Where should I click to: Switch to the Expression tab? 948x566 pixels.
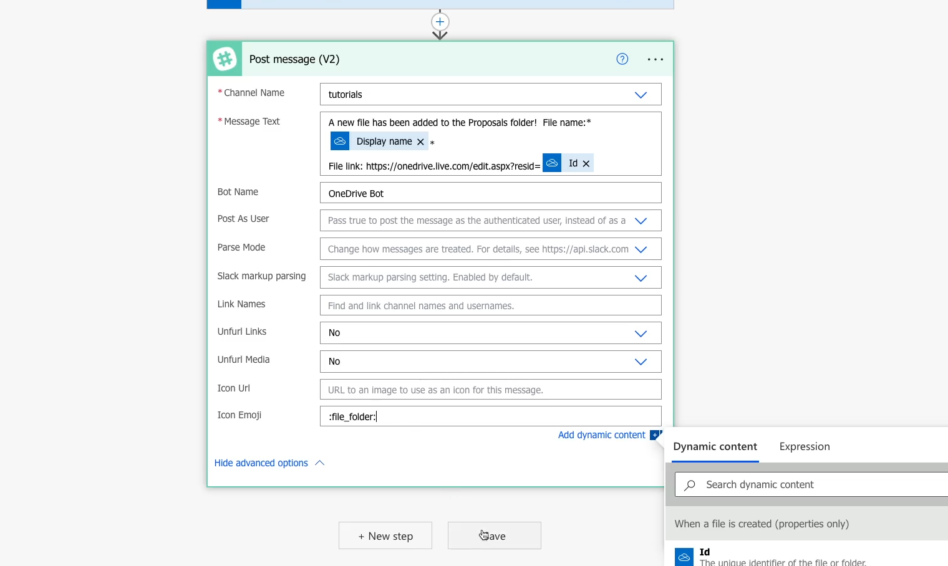point(805,447)
